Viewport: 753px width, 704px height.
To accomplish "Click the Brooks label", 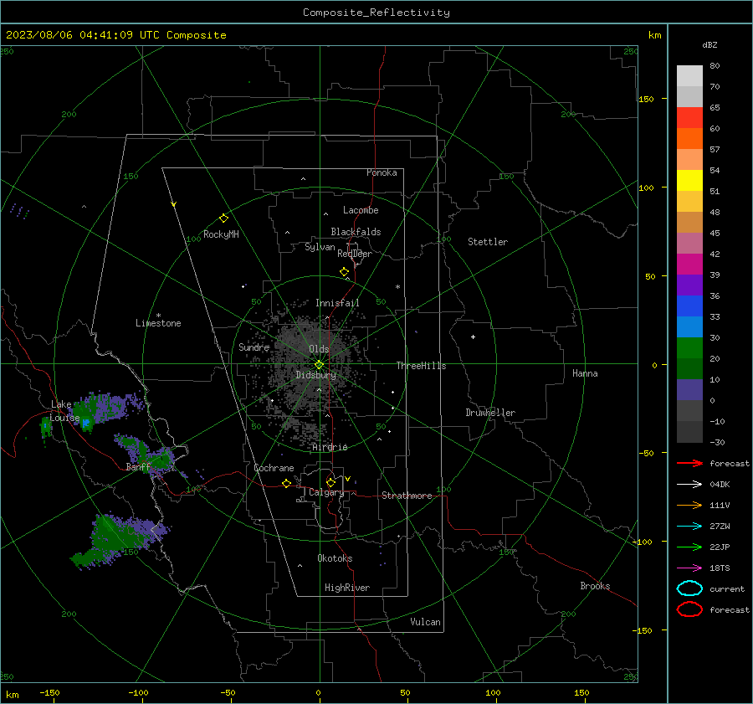I will point(595,586).
